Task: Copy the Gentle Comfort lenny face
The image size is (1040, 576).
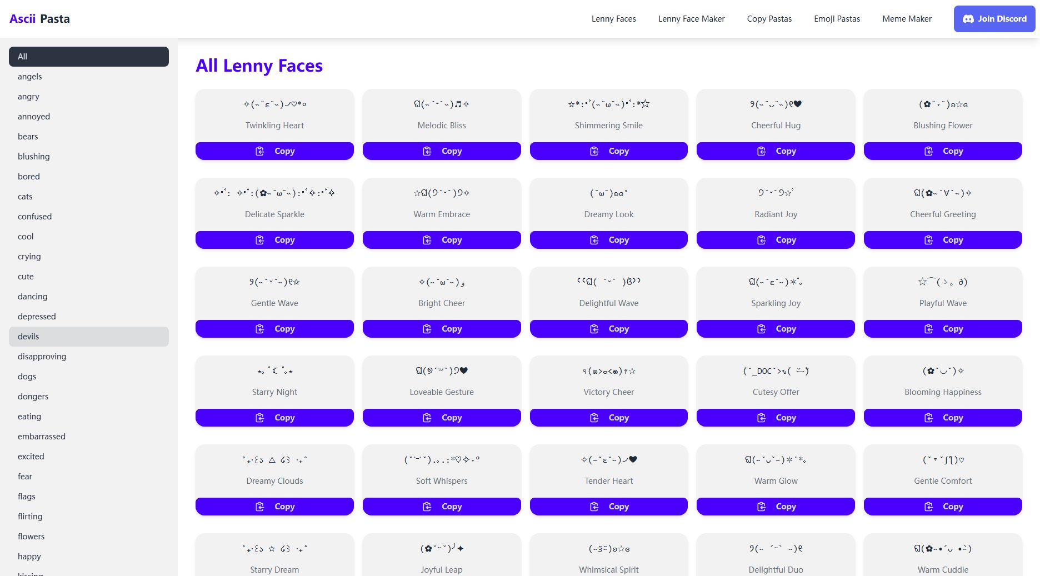Action: pos(943,507)
